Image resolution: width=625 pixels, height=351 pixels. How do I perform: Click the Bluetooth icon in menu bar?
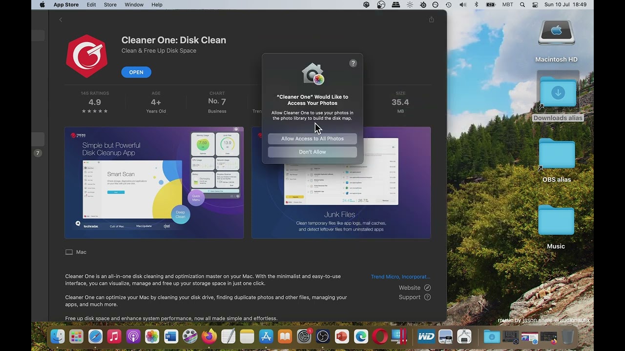(477, 4)
